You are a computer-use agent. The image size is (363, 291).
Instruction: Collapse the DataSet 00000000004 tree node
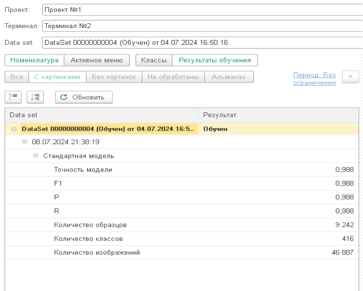14,130
